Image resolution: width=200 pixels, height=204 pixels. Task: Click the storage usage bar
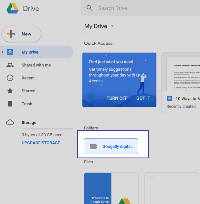pos(47,129)
